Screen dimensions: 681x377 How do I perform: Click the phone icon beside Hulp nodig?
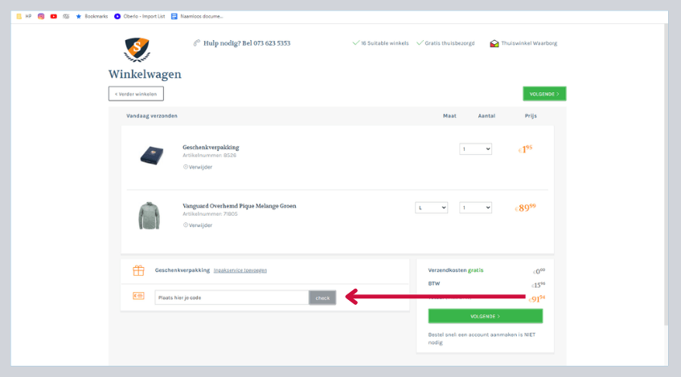(x=197, y=43)
